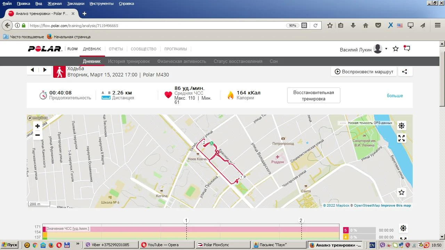Bookmark this page with the toolbar star
Image resolution: width=445 pixels, height=250 pixels.
[x=330, y=25]
